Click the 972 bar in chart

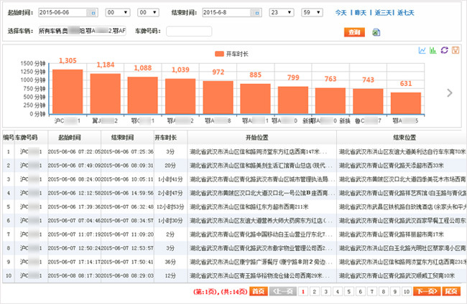(218, 98)
